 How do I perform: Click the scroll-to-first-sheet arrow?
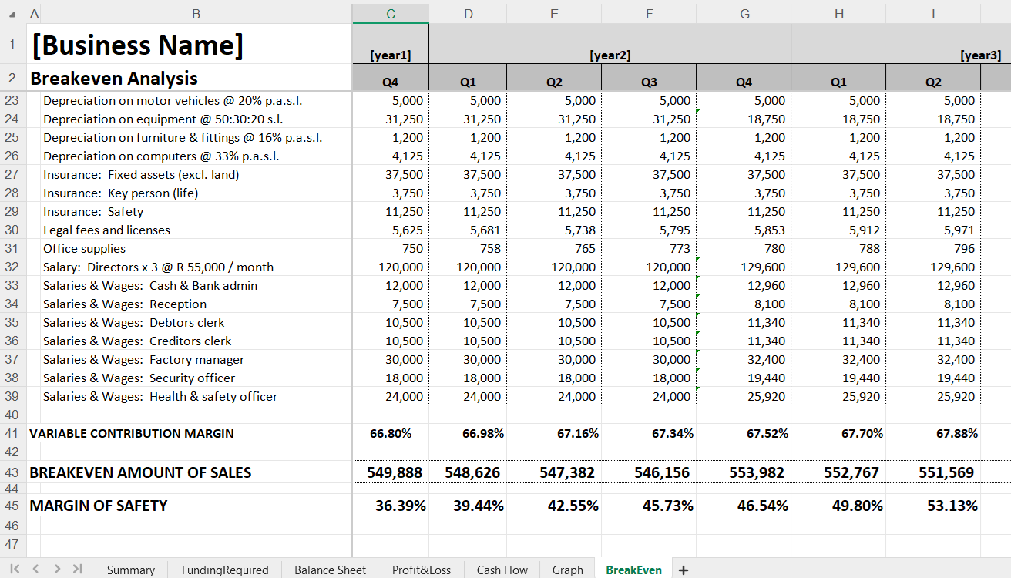click(x=15, y=569)
